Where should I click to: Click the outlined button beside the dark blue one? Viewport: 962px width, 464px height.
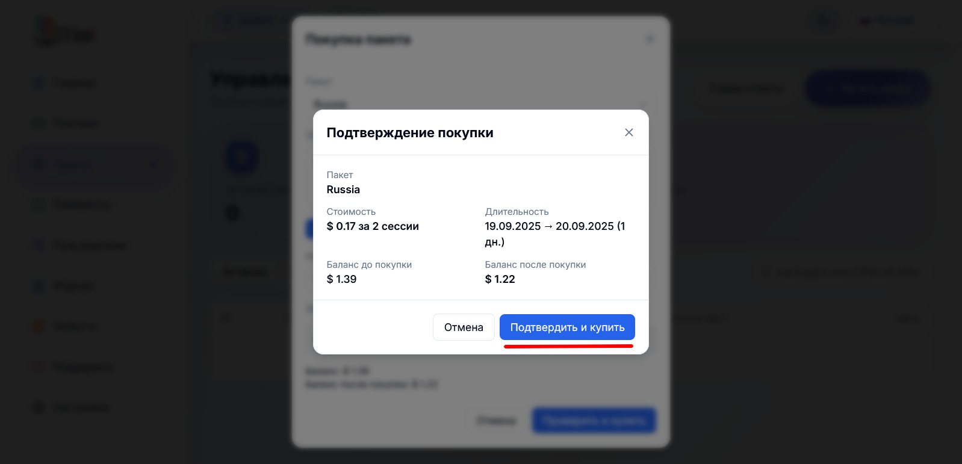pos(746,89)
